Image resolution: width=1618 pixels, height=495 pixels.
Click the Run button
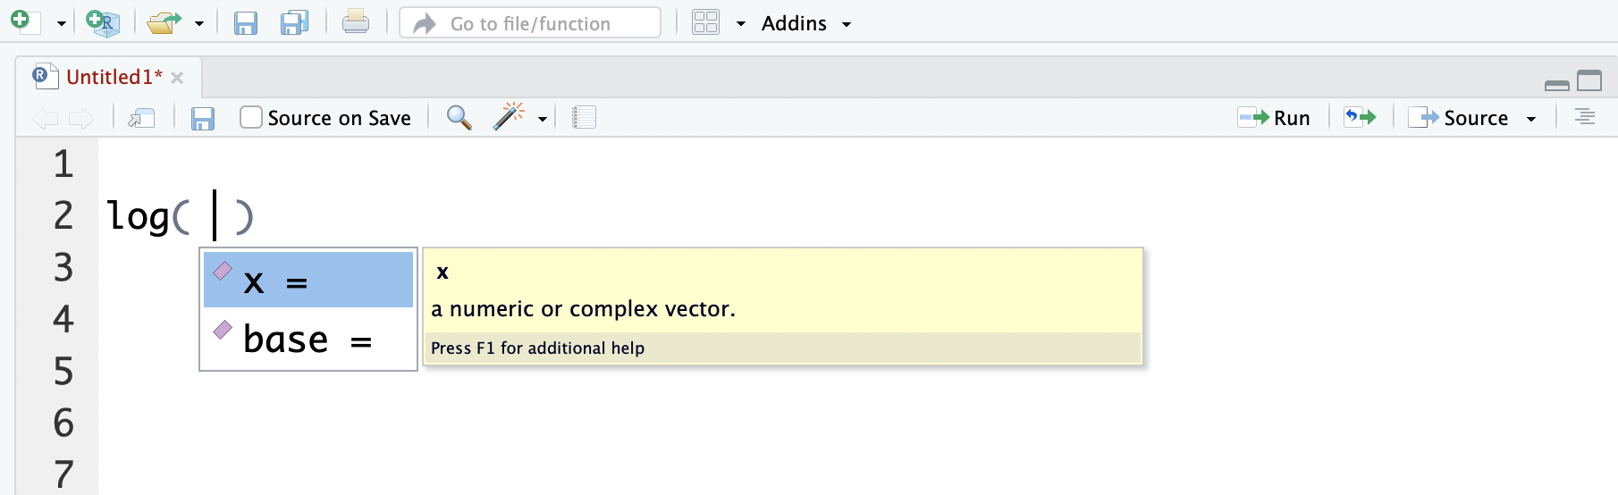click(1275, 117)
